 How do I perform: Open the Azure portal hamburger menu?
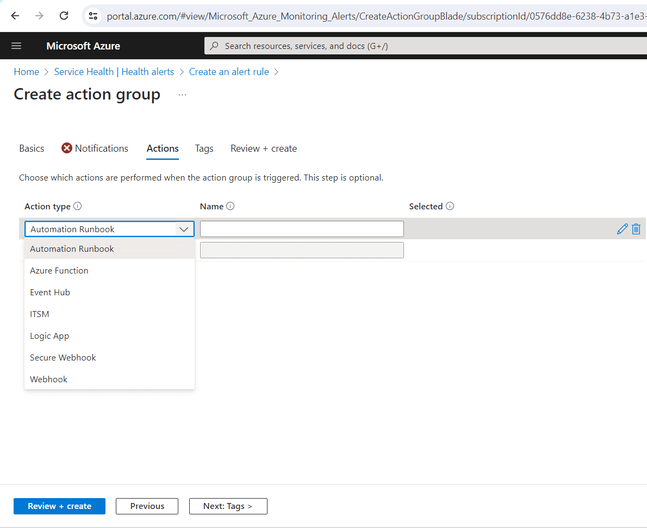(16, 46)
